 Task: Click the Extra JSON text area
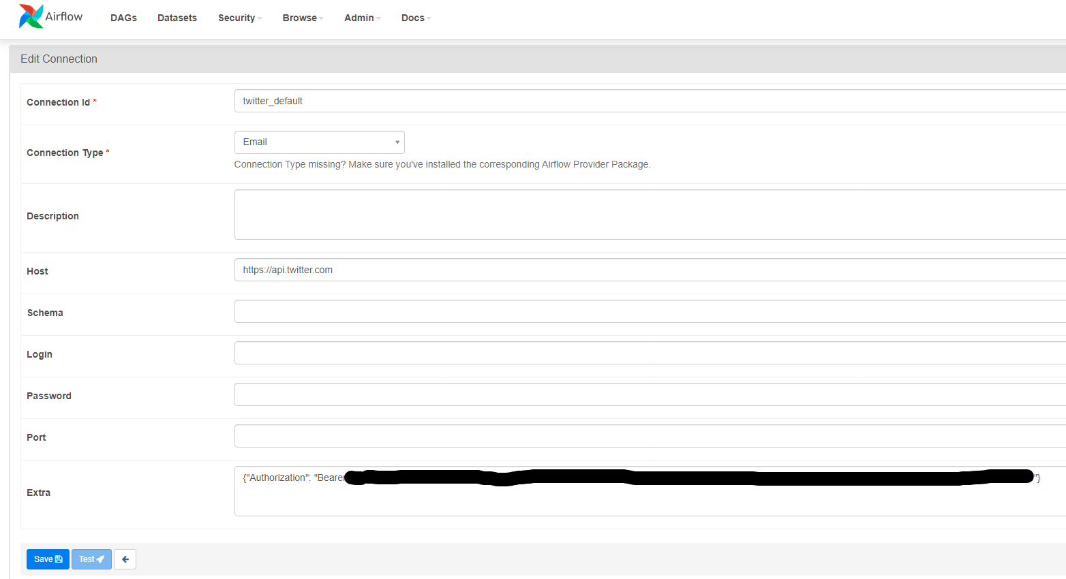(650, 491)
